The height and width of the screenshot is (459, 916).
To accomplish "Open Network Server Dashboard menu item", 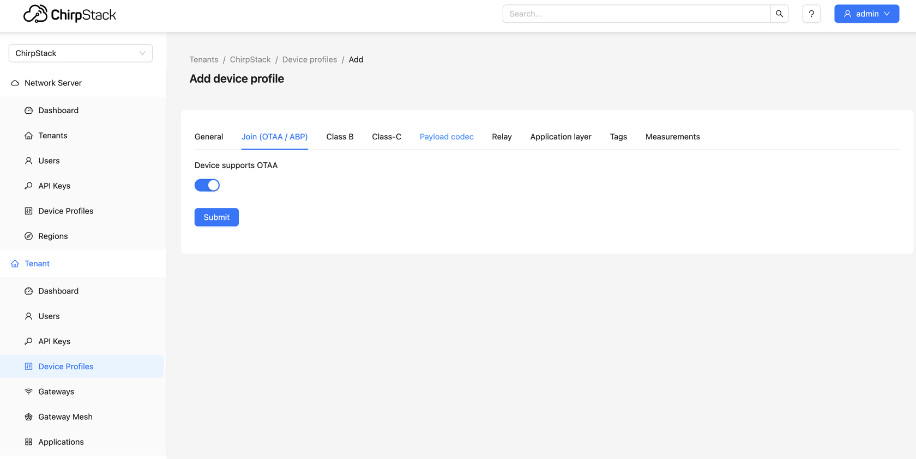I will coord(83,110).
